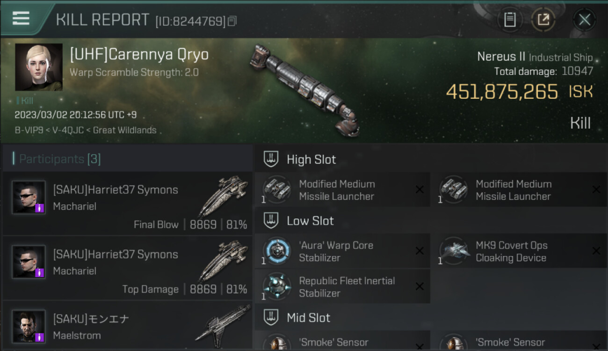
Task: Click the X beside 'Aura' Warp Core Stabilizer
Action: coord(420,251)
